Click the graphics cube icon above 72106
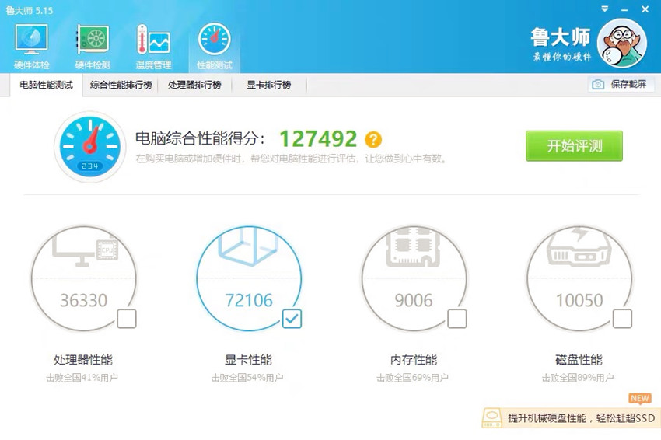 click(x=248, y=247)
